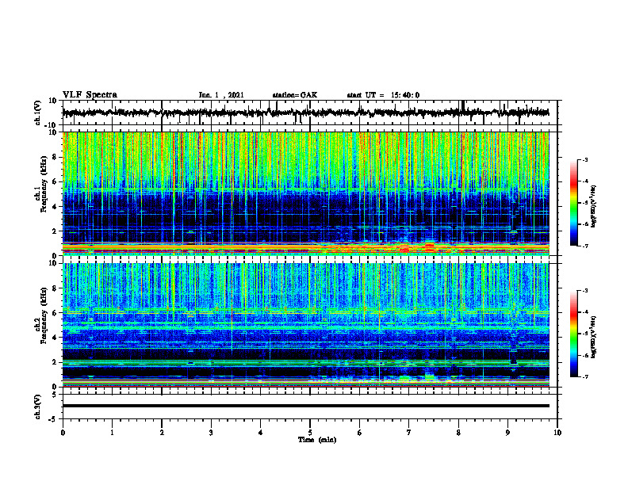Click the "-3" label on ch.1 color bar
This screenshot has height=485, width=628.
[x=585, y=160]
